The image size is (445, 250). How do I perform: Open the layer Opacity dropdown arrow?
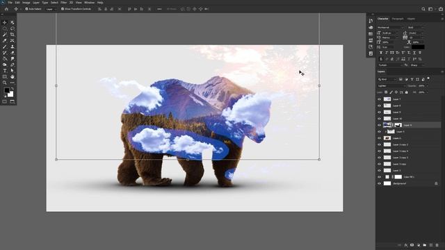[x=428, y=86]
